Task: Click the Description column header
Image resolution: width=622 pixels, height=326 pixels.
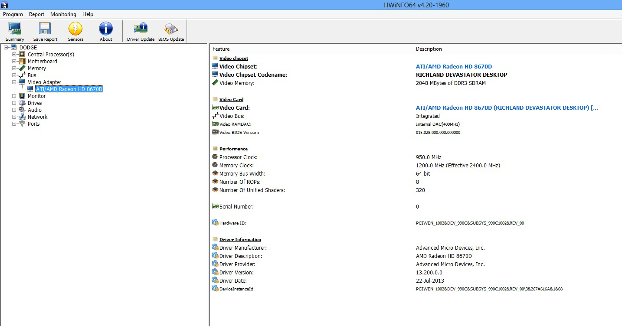Action: (x=511, y=49)
